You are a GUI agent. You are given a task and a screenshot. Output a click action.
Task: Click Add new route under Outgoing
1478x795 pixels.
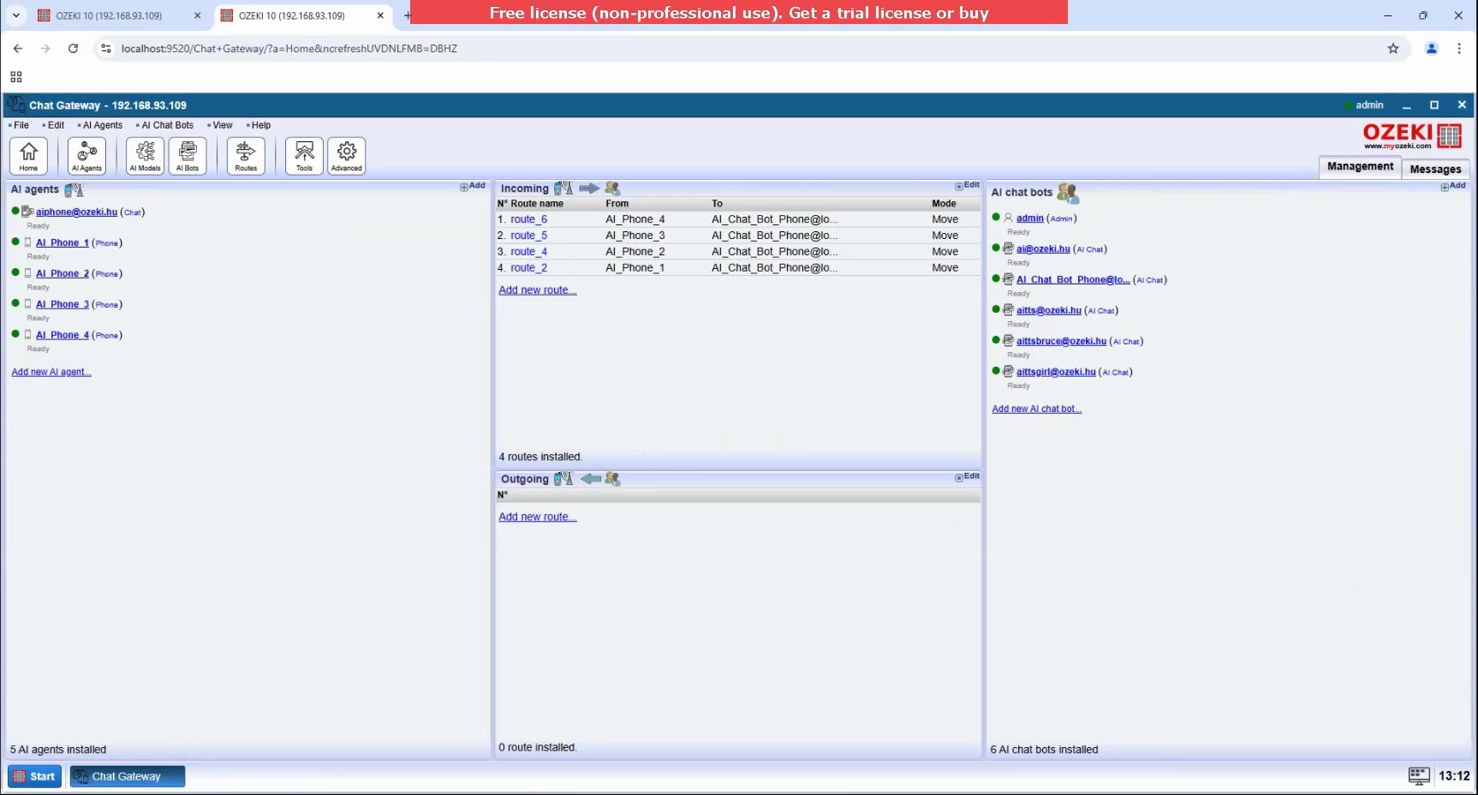[538, 517]
